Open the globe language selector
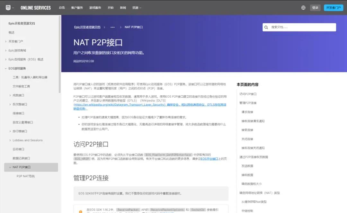347x213 pixels. point(303,8)
